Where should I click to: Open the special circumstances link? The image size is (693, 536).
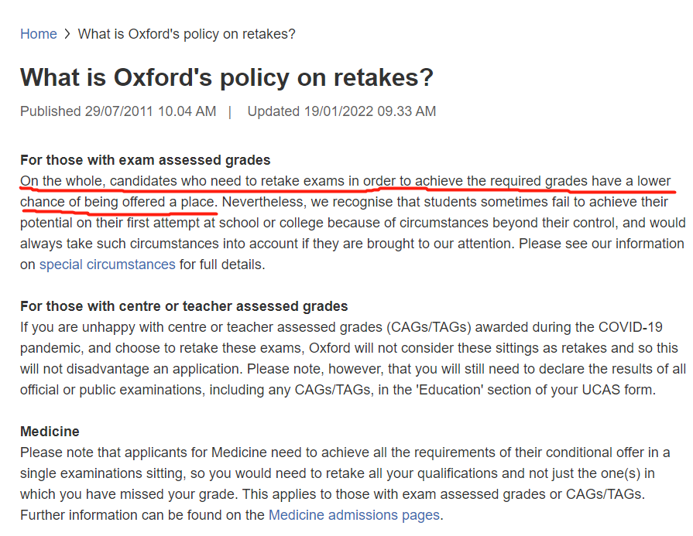point(108,265)
